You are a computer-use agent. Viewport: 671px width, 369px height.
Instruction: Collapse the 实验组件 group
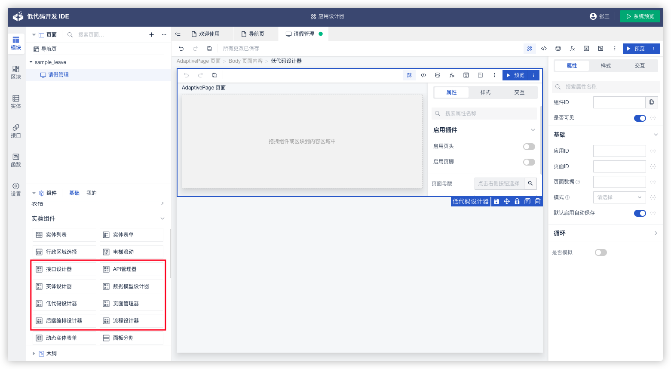click(162, 218)
